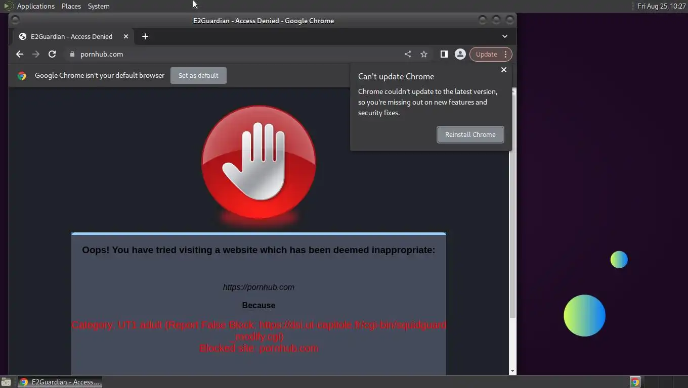The height and width of the screenshot is (388, 688).
Task: Select the E2Guardian taskbar window button
Action: click(x=60, y=382)
